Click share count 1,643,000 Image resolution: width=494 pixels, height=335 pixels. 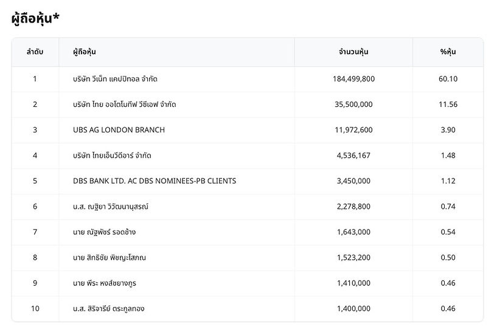pos(353,232)
